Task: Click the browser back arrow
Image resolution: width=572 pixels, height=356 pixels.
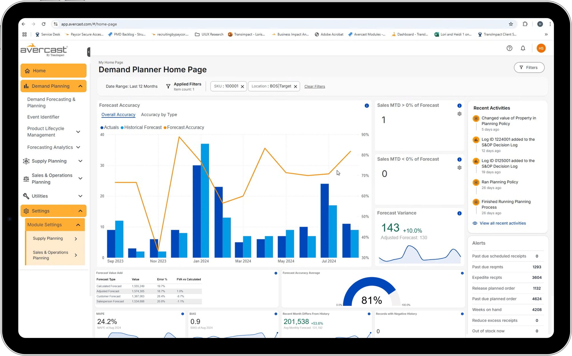Action: click(23, 24)
